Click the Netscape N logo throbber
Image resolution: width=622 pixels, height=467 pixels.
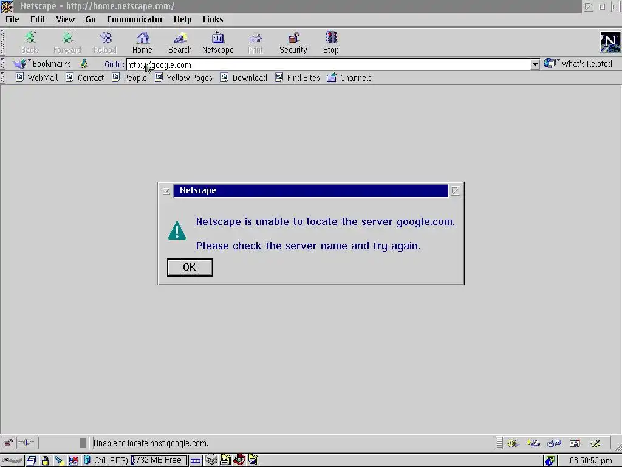click(610, 42)
